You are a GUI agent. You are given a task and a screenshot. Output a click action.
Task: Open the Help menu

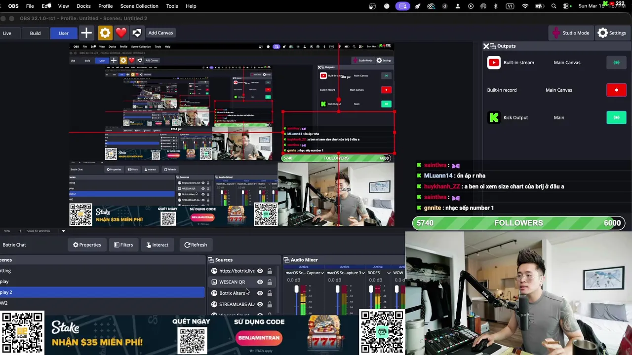coord(191,6)
